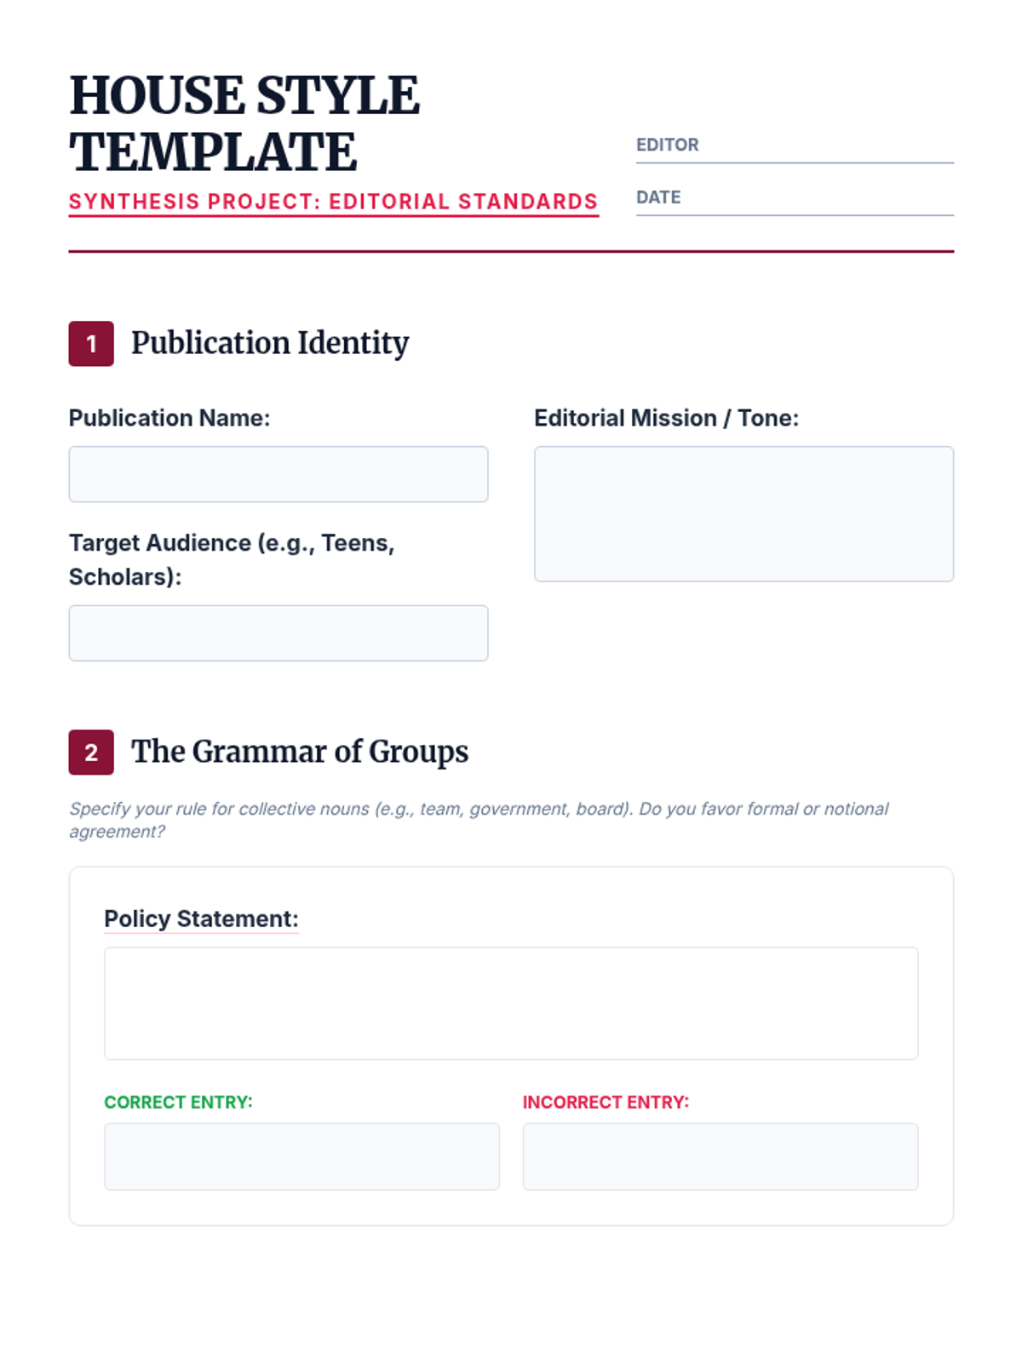Click the section 2 number badge
The width and height of the screenshot is (1022, 1362).
(91, 753)
